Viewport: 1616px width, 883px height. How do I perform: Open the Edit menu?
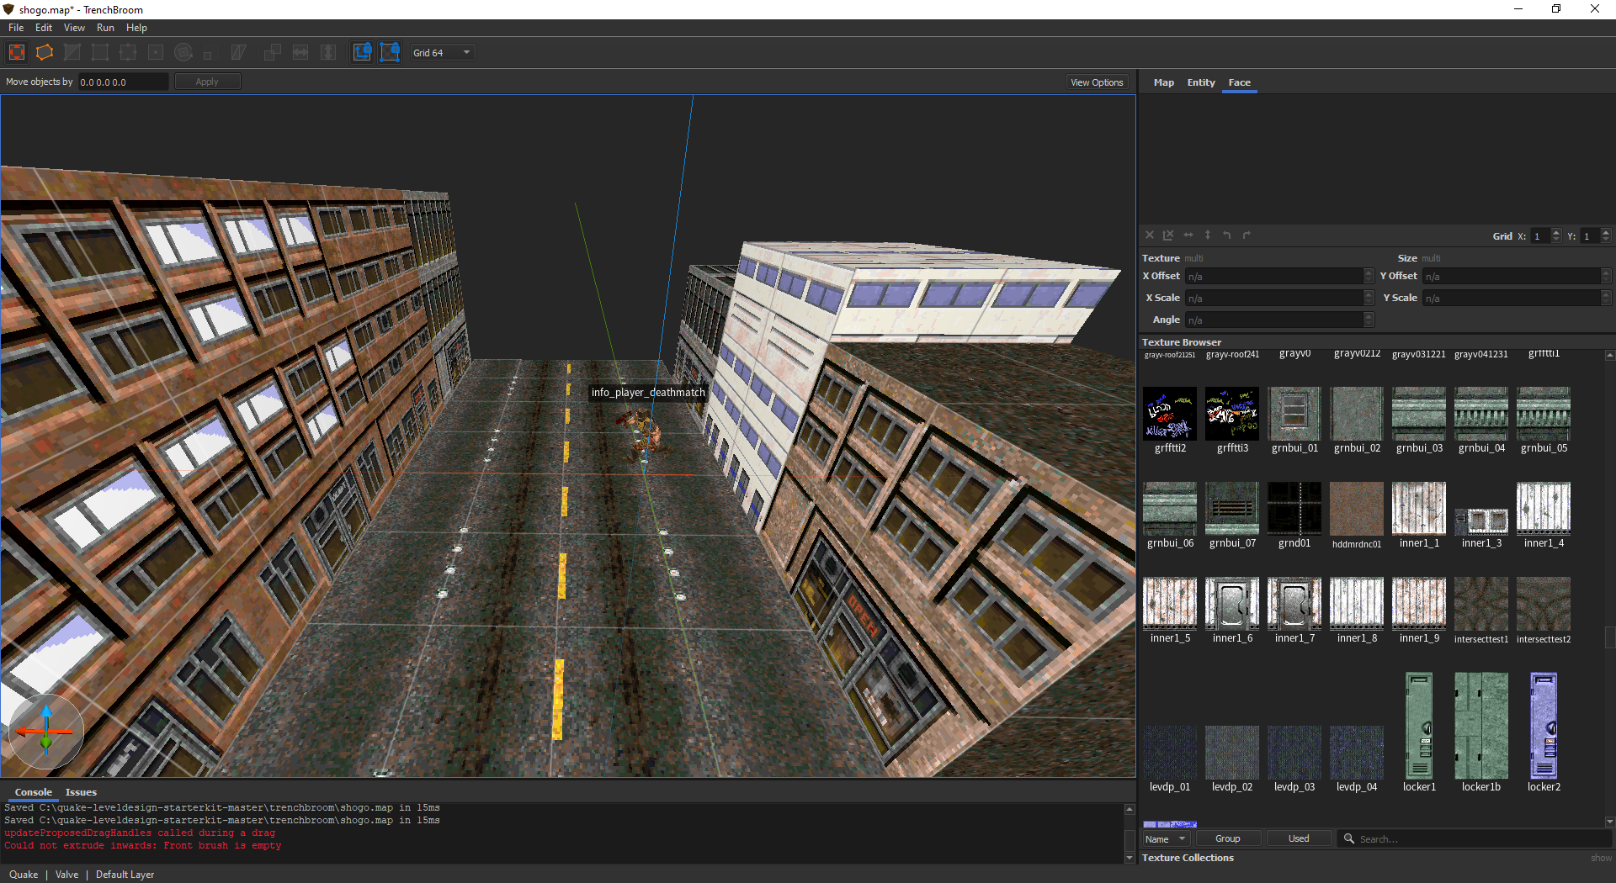coord(44,28)
